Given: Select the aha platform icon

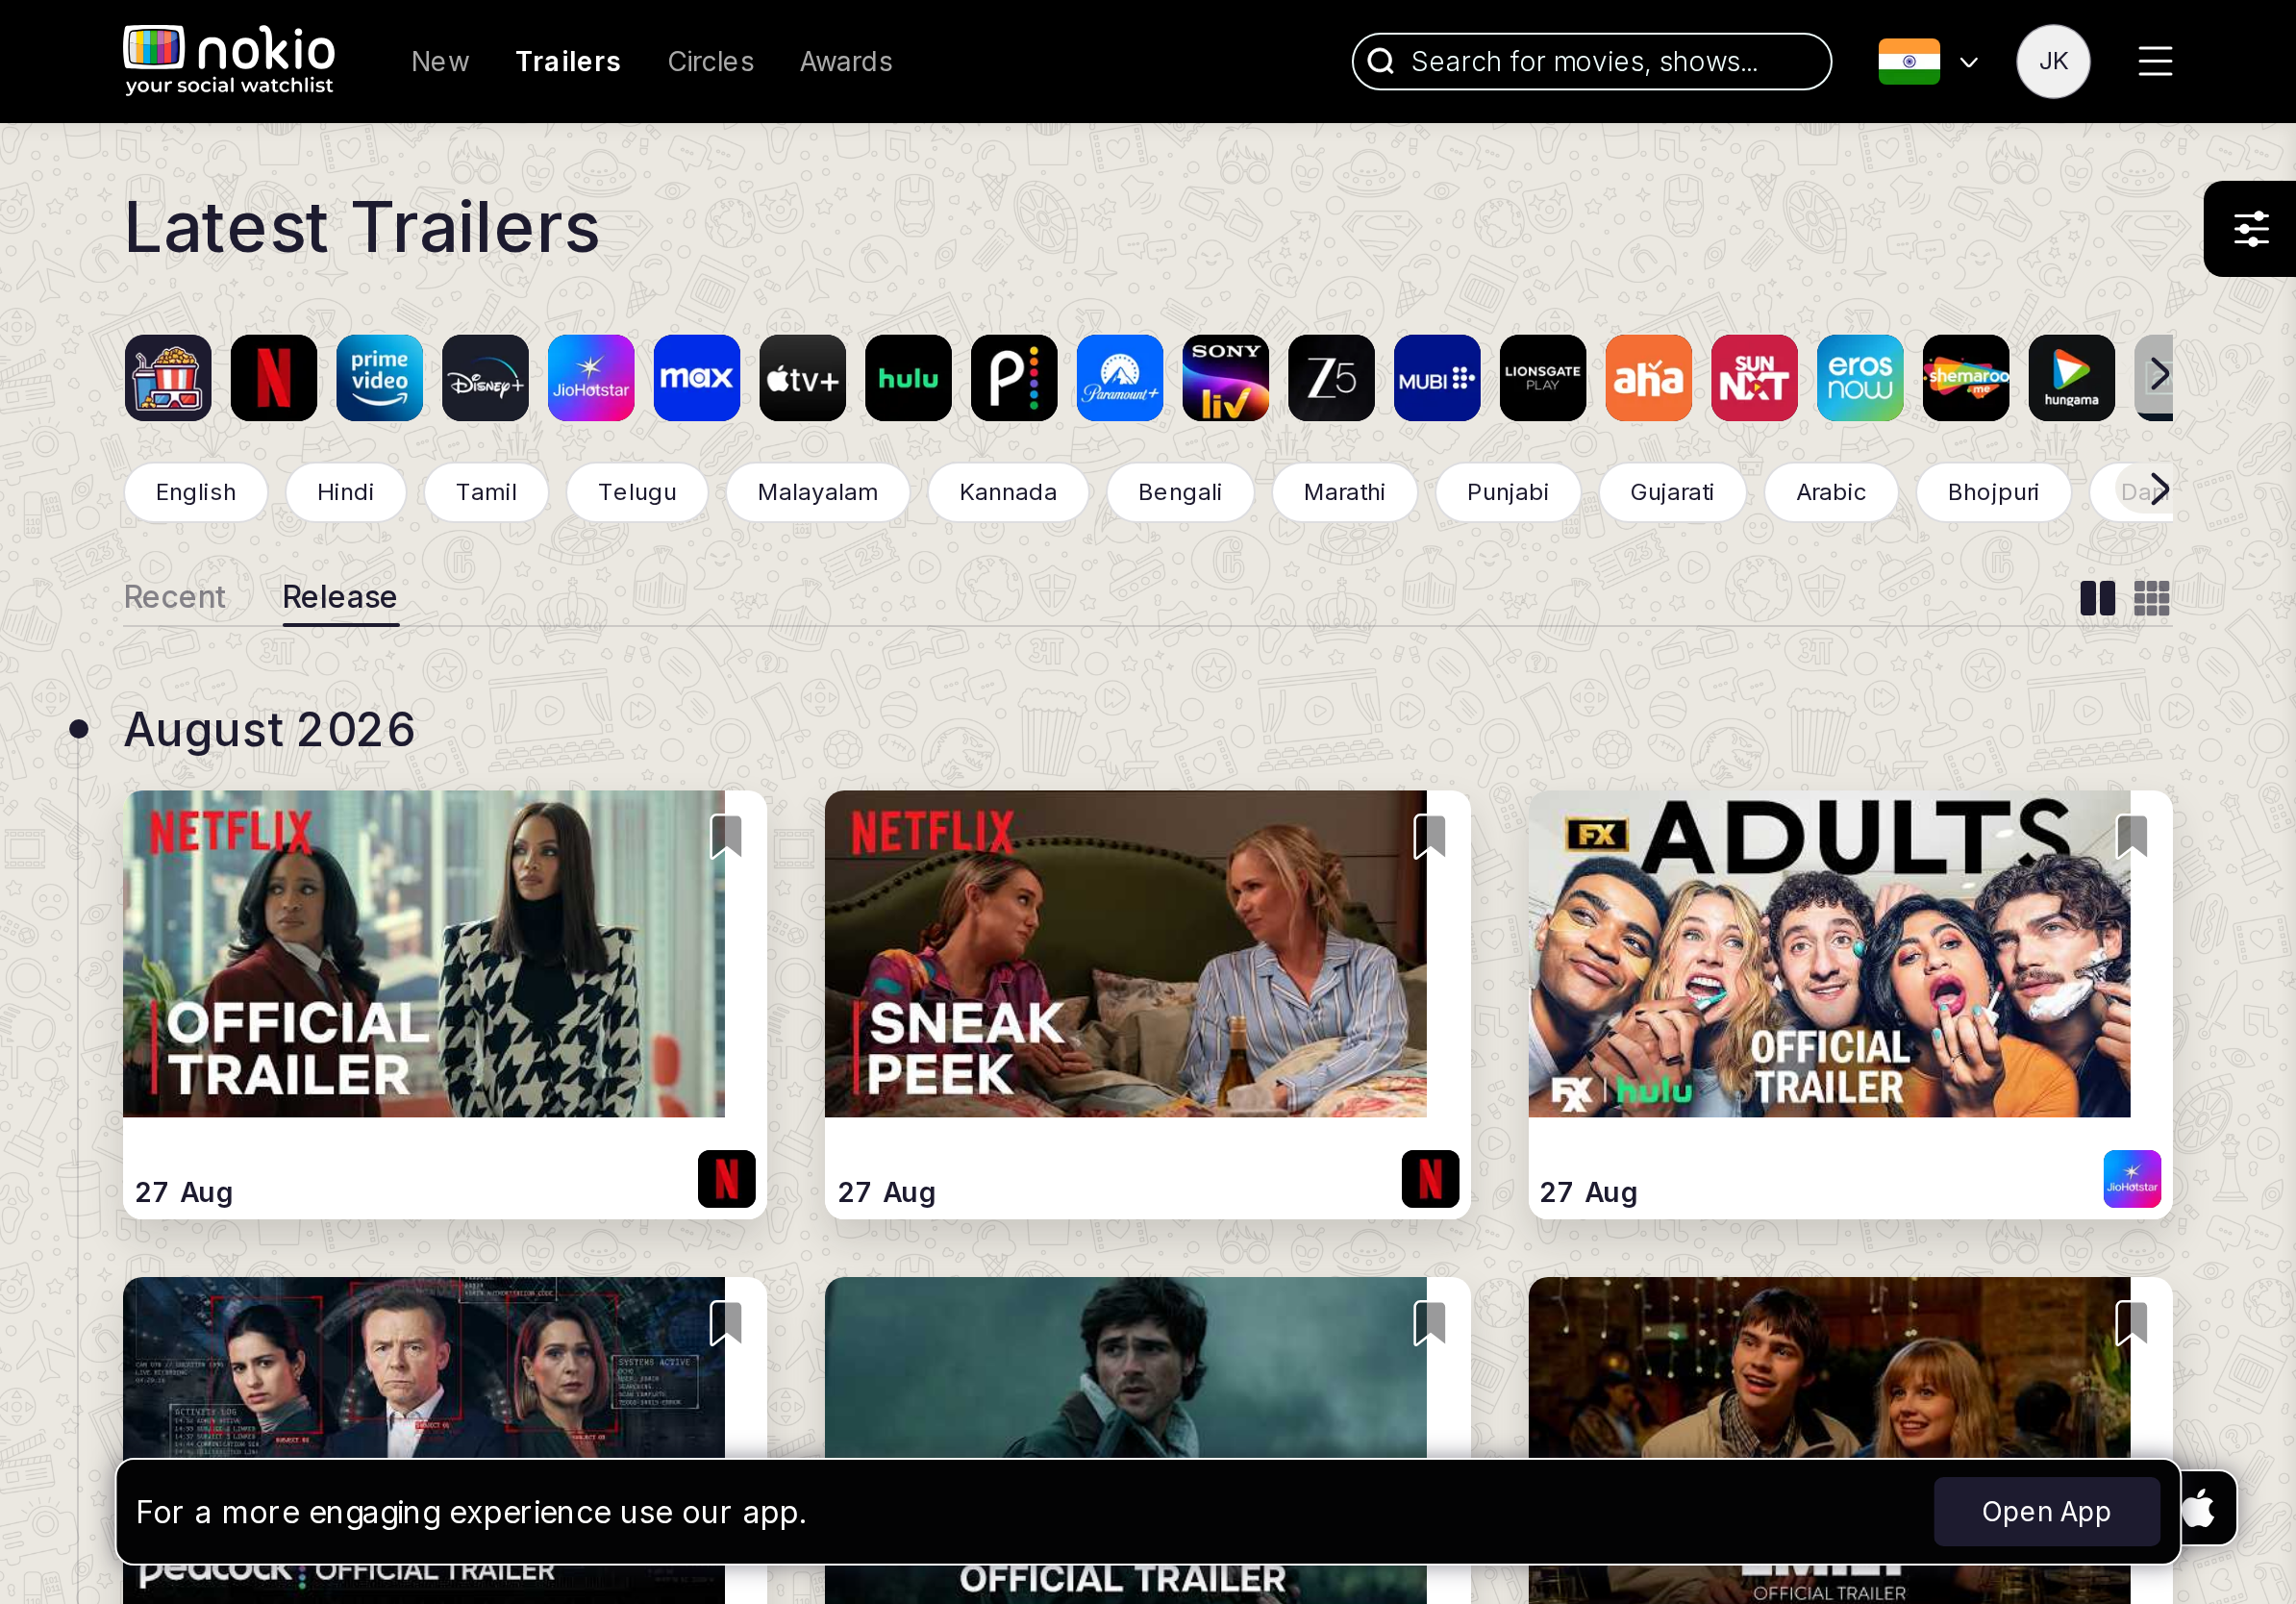Looking at the screenshot, I should [1649, 378].
